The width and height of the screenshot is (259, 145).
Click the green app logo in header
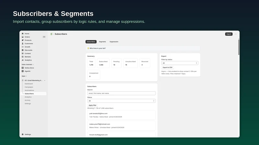pos(51,34)
